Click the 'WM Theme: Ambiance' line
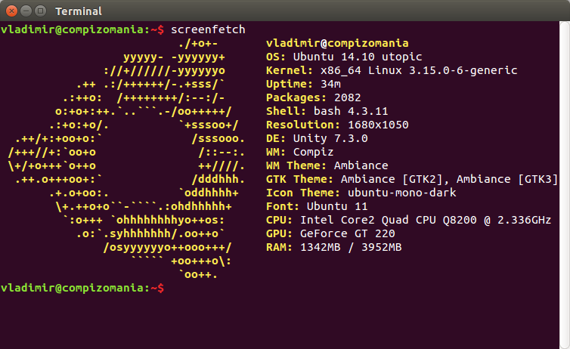 pos(327,165)
